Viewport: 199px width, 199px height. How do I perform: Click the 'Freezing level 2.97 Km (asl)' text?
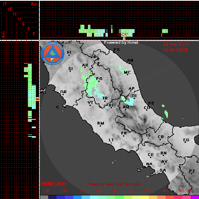[x=114, y=184]
